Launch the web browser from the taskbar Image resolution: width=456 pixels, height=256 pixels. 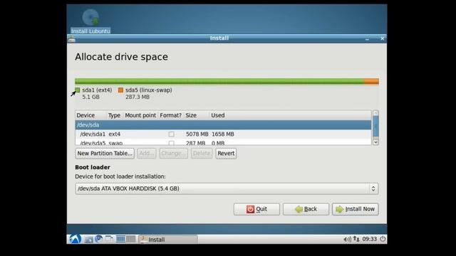coord(99,239)
